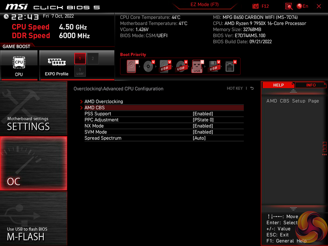Select the optical disc boot device icon
Viewport: 328px width, 246px height.
(148, 66)
